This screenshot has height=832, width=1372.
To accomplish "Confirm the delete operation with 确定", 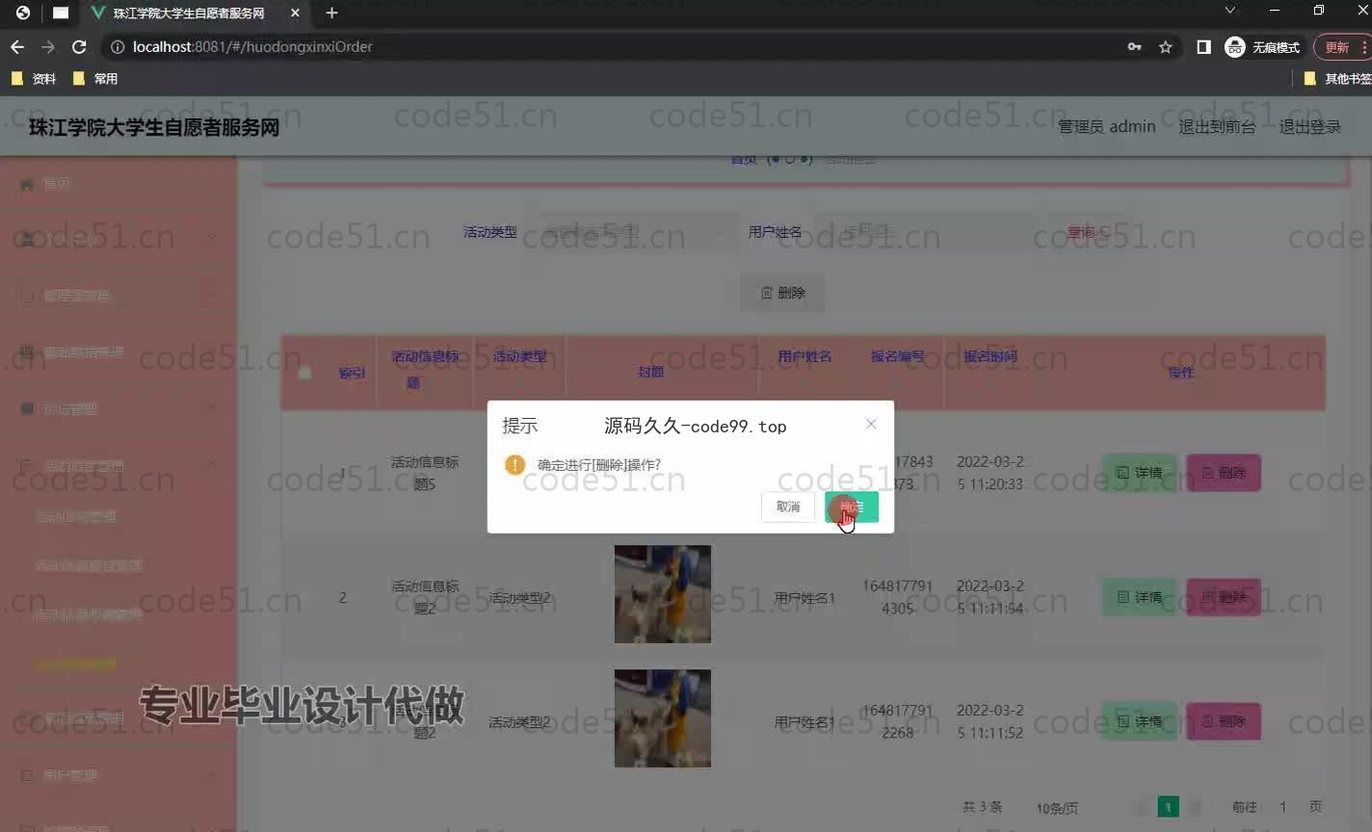I will tap(852, 507).
